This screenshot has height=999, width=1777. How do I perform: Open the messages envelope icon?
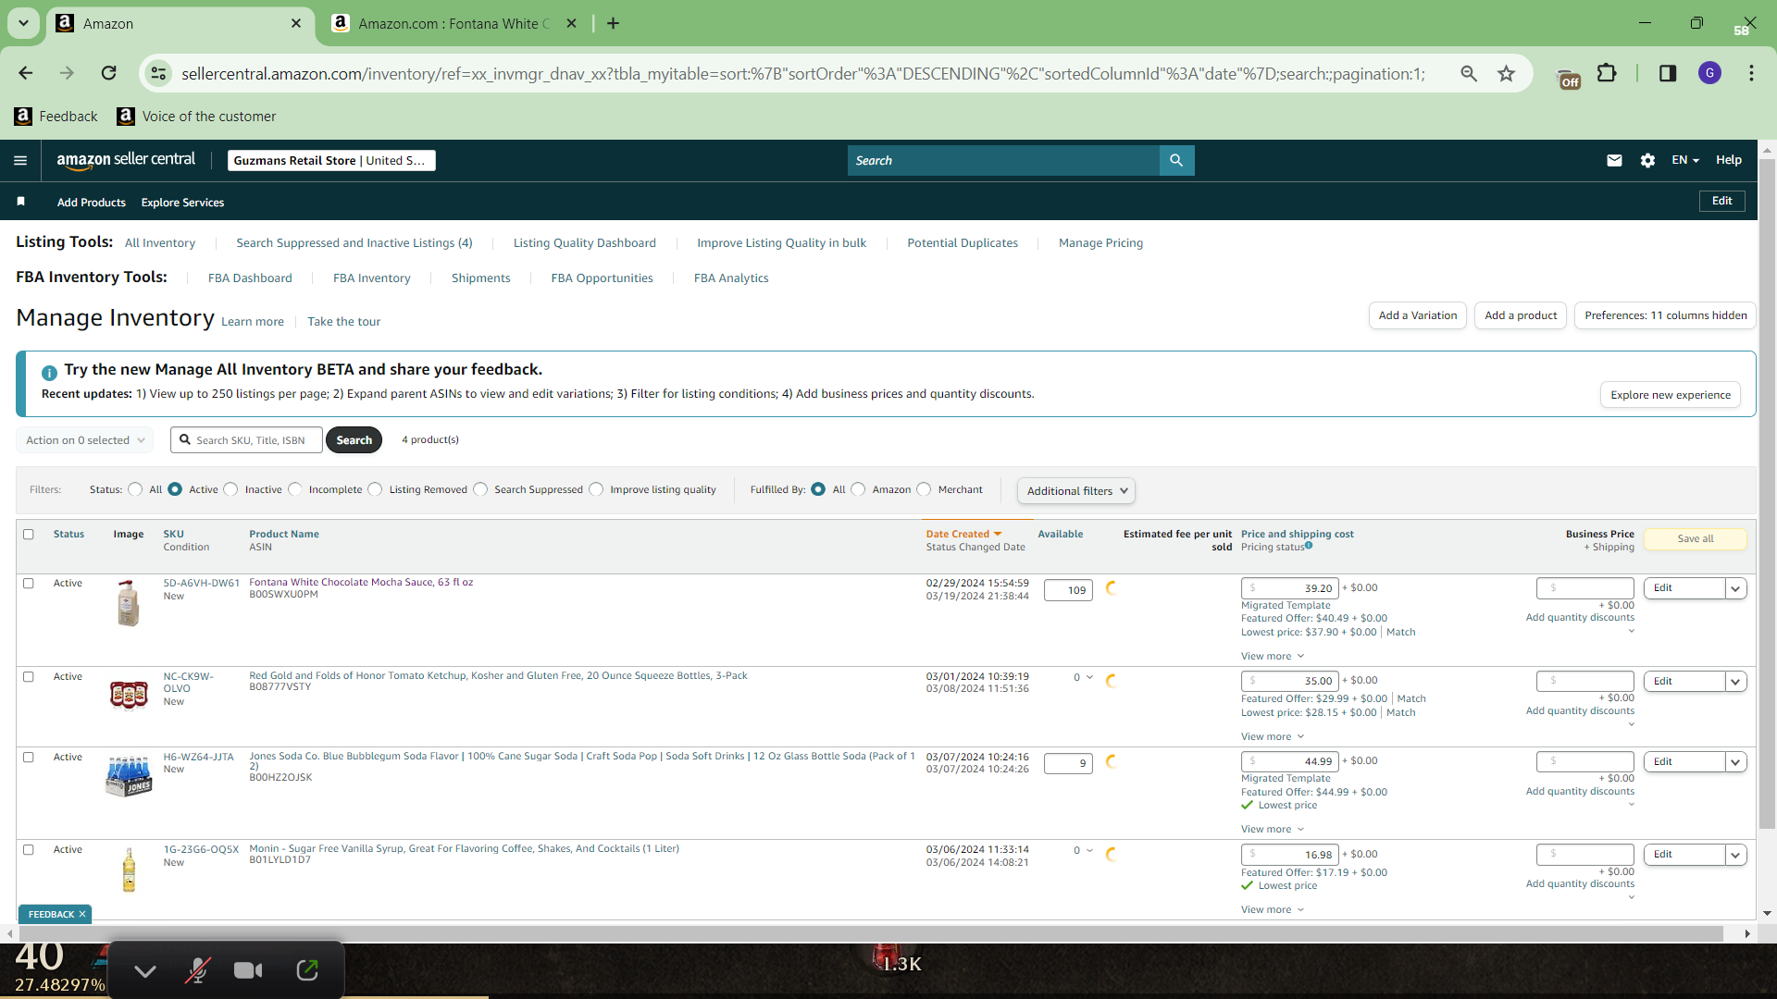(x=1614, y=160)
